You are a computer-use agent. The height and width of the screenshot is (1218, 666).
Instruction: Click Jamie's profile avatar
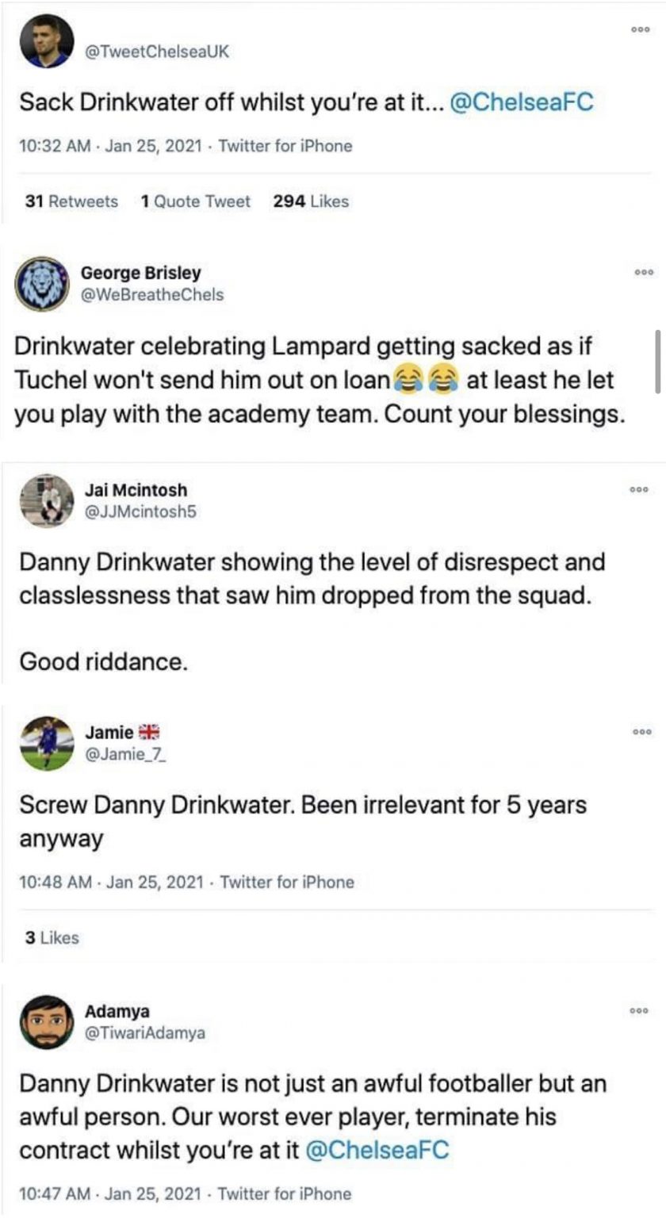(45, 743)
